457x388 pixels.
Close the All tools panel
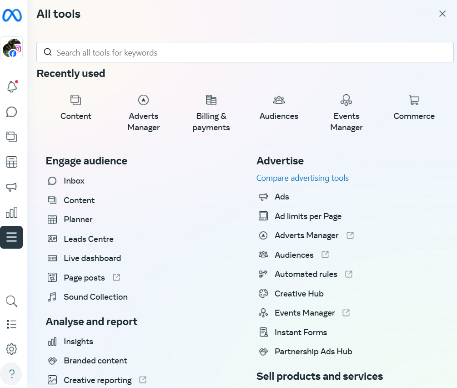click(442, 14)
